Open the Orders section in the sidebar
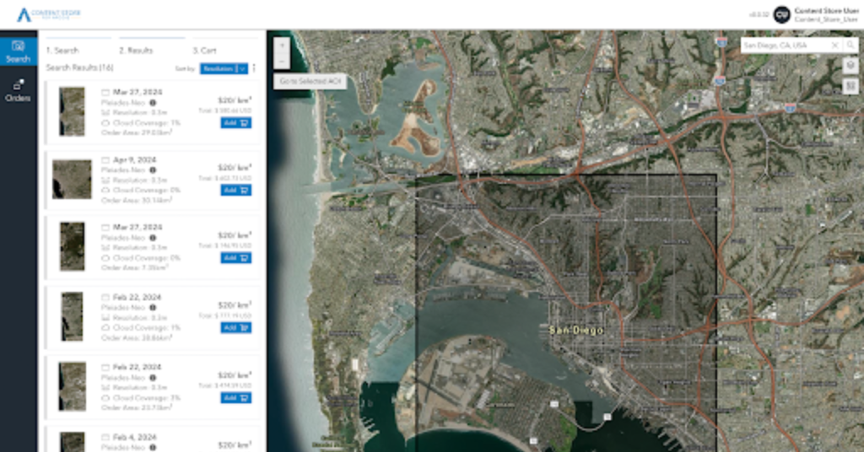The height and width of the screenshot is (452, 864). pos(18,90)
